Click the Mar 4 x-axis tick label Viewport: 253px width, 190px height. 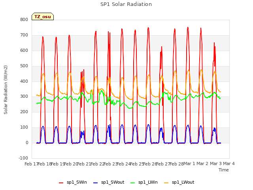coord(229,163)
